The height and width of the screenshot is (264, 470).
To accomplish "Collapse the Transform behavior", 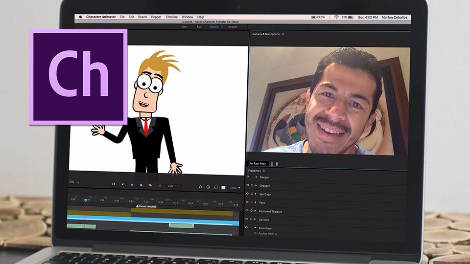I will click(x=256, y=228).
